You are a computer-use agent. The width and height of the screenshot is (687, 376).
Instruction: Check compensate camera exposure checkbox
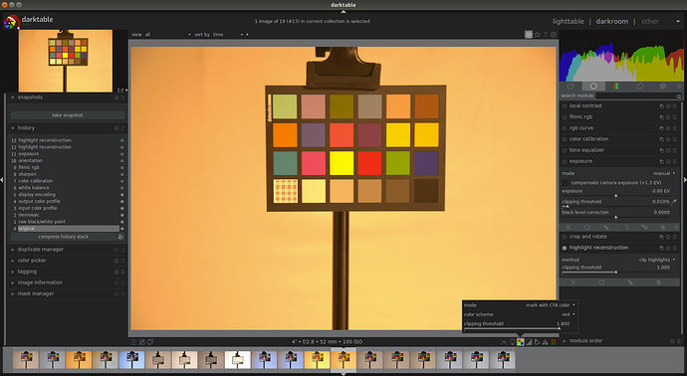(x=566, y=182)
